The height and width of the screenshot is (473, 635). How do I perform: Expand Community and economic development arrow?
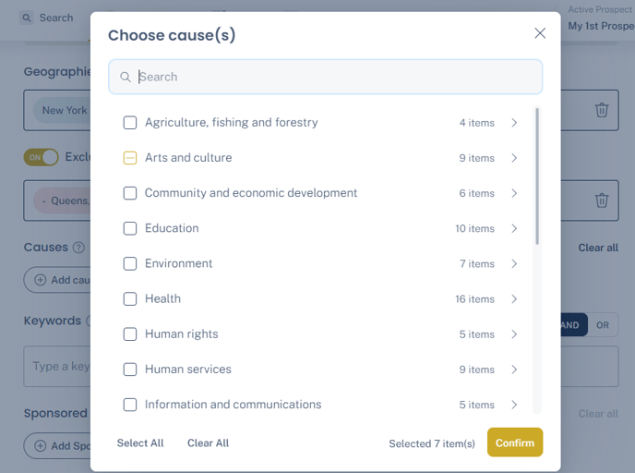tap(514, 193)
